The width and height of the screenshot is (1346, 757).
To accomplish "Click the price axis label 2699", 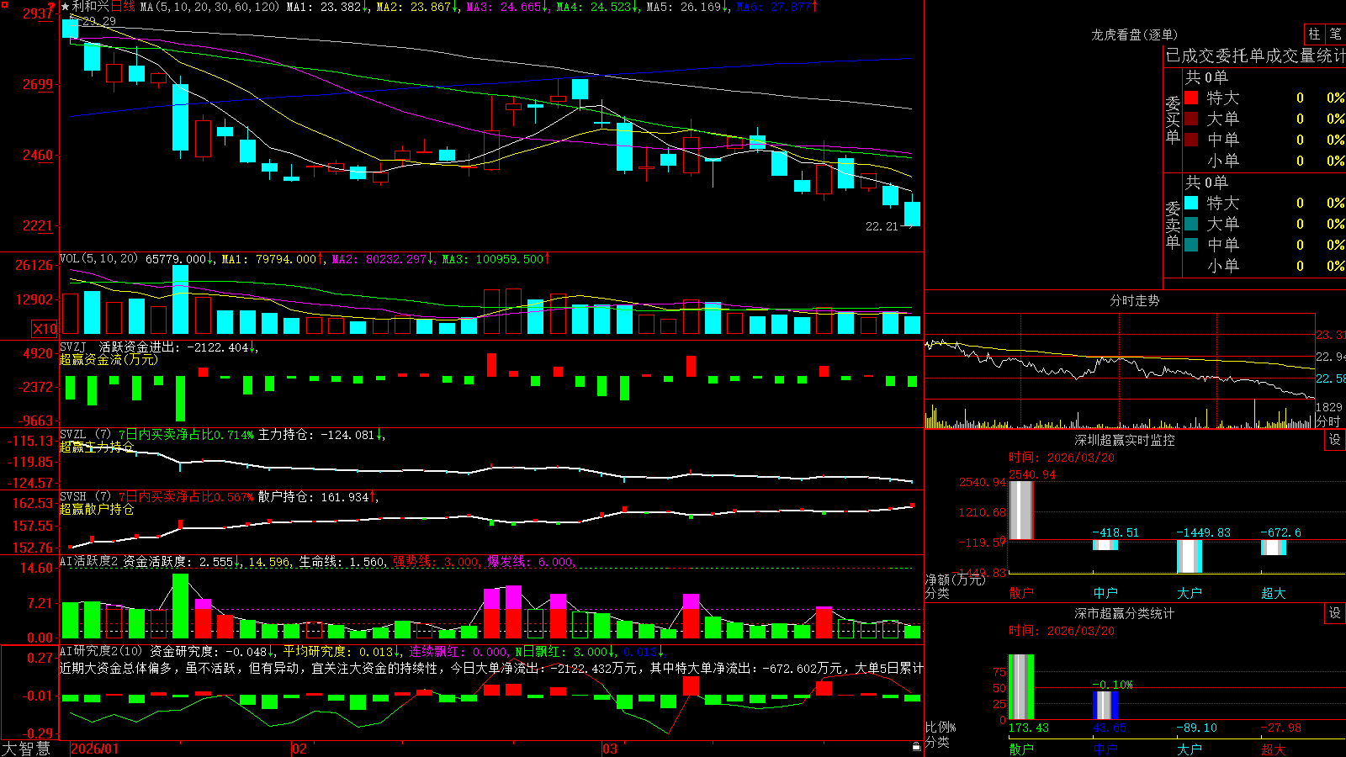I will click(x=38, y=84).
